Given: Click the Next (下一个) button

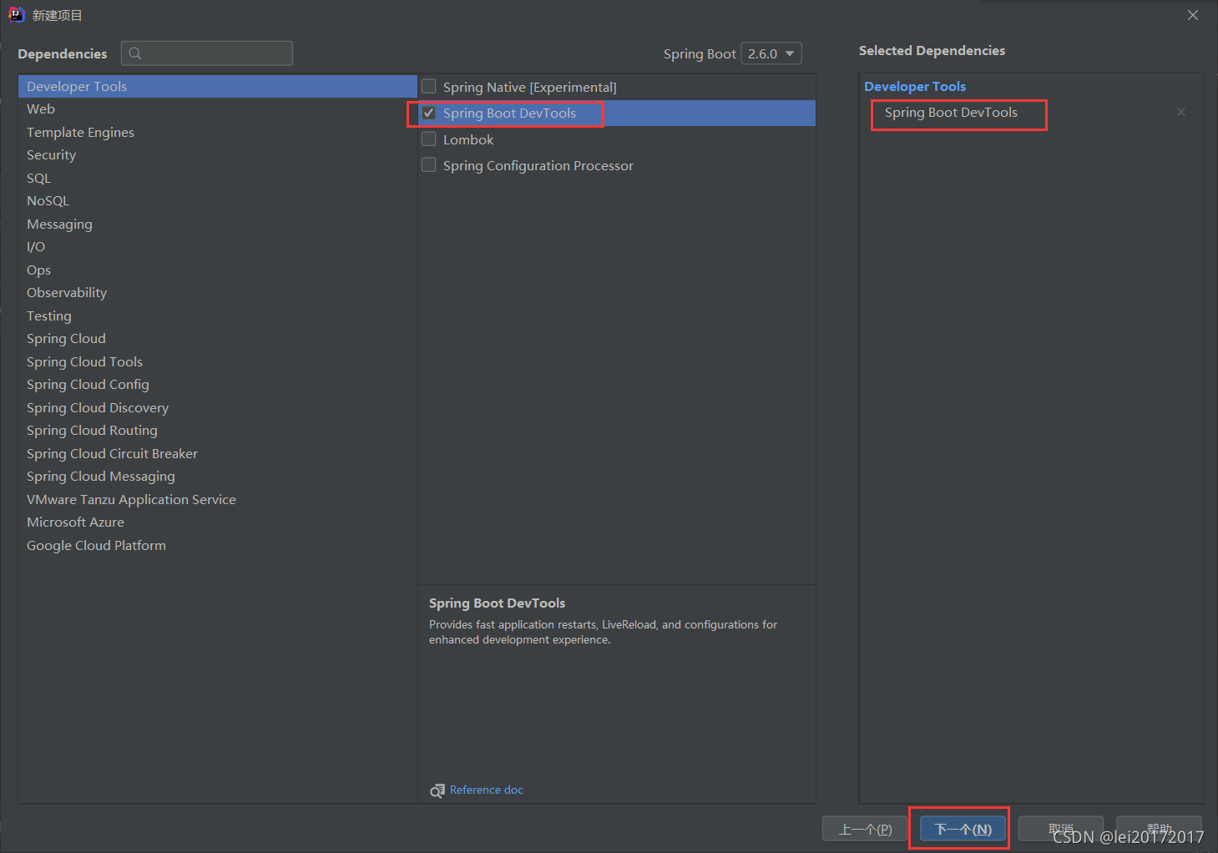Looking at the screenshot, I should click(963, 829).
